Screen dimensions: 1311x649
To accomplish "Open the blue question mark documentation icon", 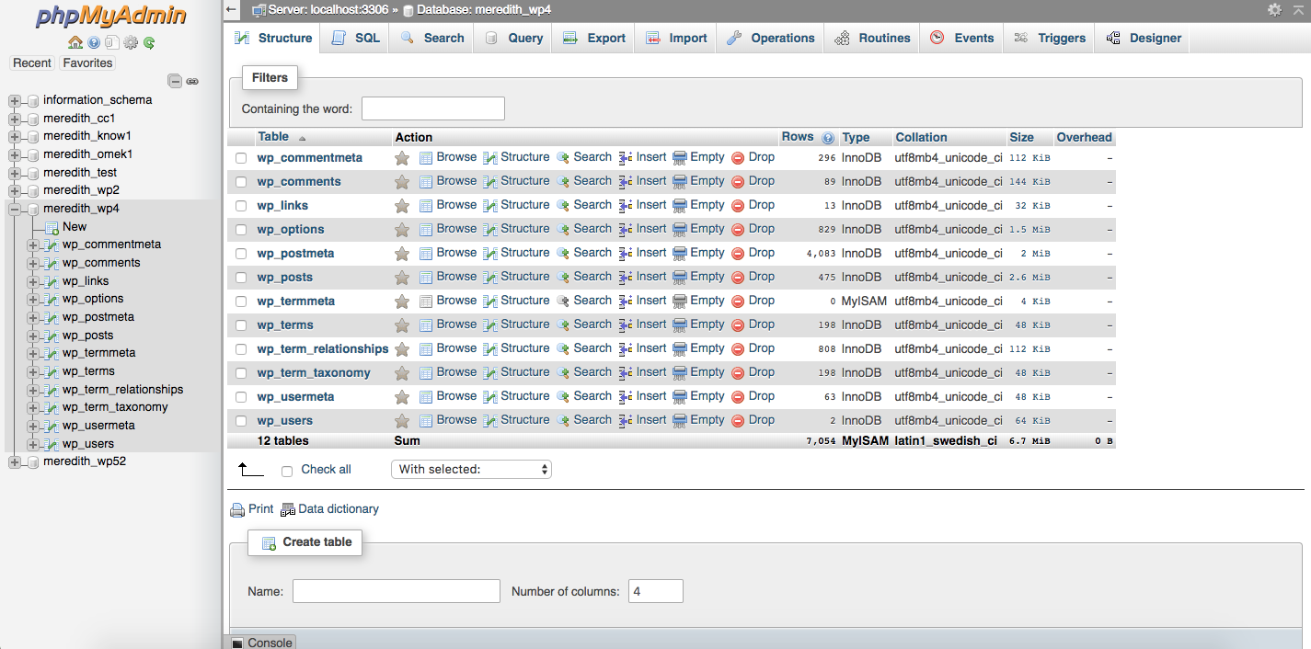I will 94,42.
